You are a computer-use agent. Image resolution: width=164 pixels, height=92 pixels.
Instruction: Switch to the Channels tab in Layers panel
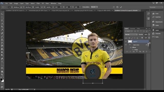[x=132, y=28]
